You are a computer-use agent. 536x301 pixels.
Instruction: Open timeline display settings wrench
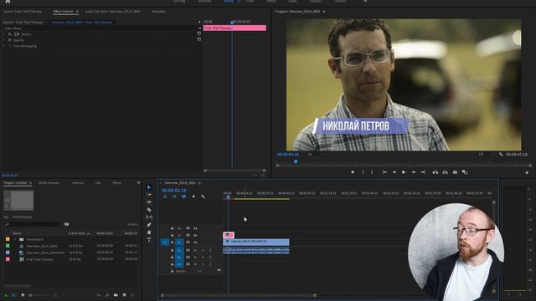coord(203,196)
